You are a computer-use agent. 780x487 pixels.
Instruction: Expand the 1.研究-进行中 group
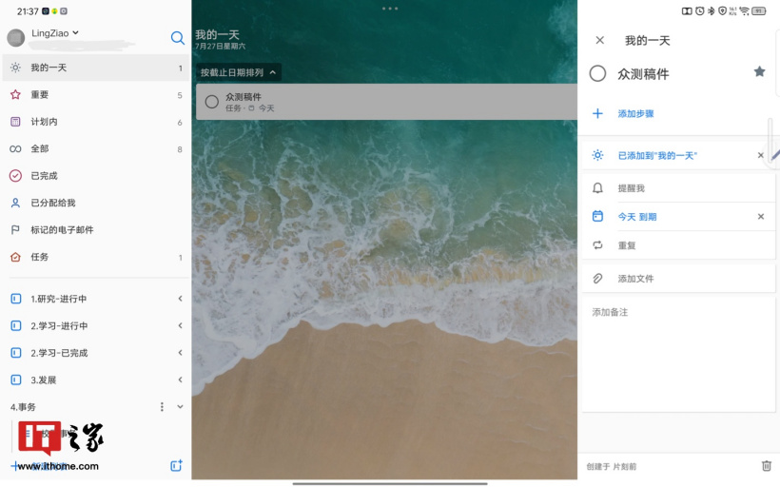[180, 299]
